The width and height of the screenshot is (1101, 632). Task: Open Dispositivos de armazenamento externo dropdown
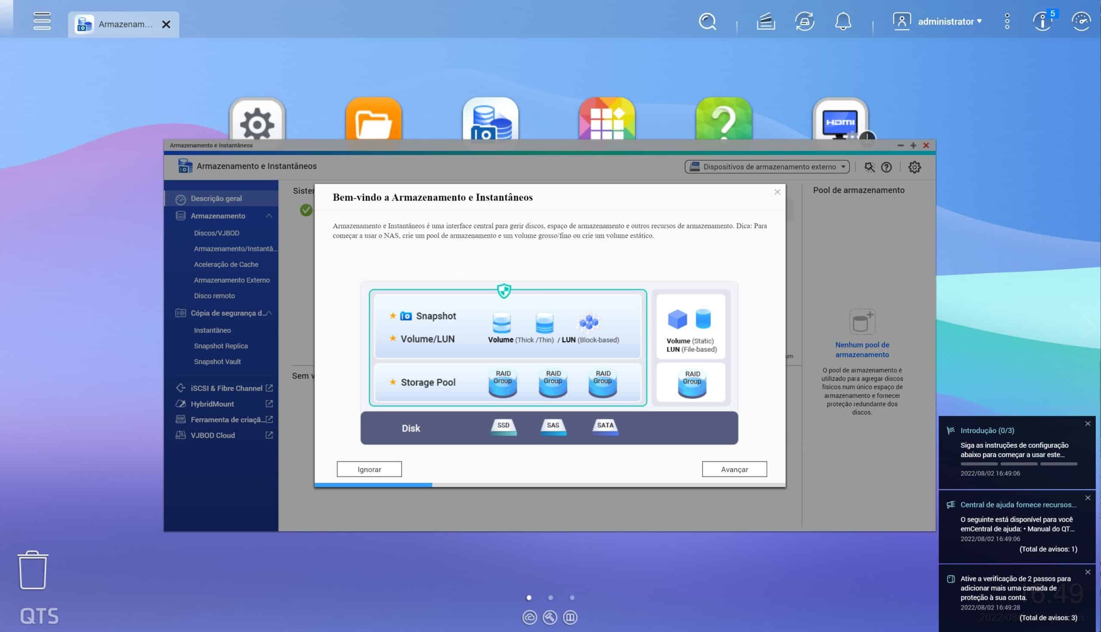point(767,167)
